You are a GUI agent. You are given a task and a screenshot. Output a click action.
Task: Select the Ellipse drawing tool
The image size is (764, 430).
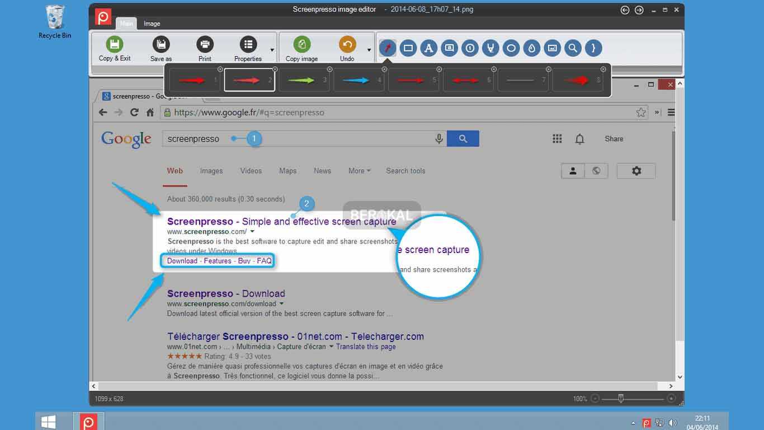(x=511, y=48)
